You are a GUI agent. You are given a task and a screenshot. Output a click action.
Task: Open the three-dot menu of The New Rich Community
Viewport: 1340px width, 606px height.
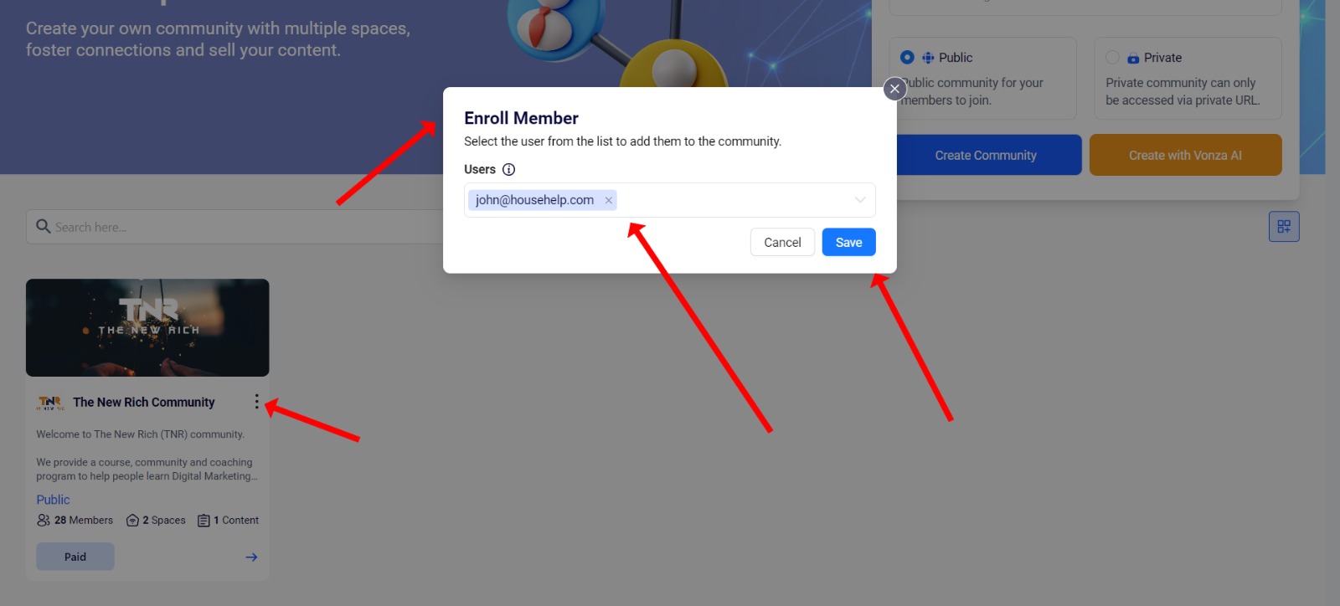[256, 402]
